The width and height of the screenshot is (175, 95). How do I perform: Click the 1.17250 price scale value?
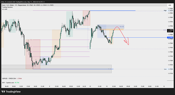[x=170, y=65]
